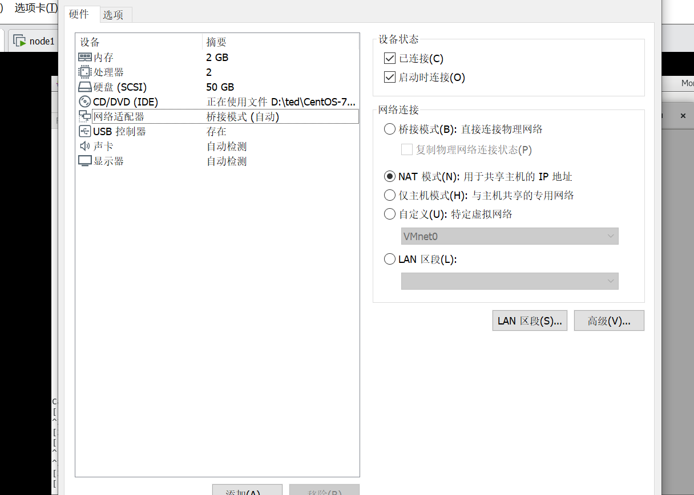Screen dimensions: 694x495
Task: Select the hard disk (SCSI) icon
Action: coord(84,87)
